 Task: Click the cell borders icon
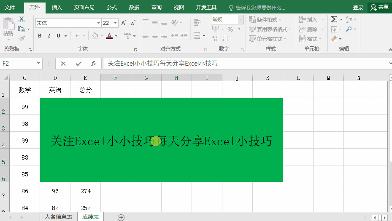[x=76, y=36]
